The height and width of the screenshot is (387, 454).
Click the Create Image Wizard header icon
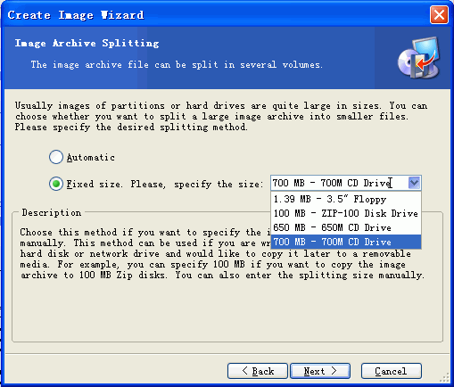click(x=419, y=58)
